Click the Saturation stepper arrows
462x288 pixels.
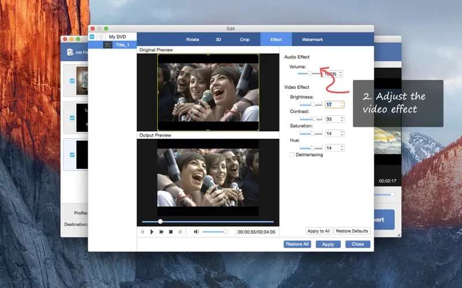[342, 134]
